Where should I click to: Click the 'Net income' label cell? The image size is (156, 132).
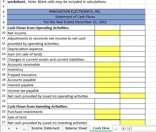pyautogui.click(x=51, y=33)
